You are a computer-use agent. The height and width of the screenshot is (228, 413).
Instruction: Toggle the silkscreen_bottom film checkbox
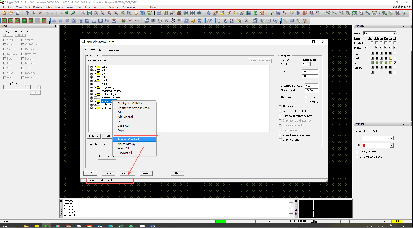[95, 98]
